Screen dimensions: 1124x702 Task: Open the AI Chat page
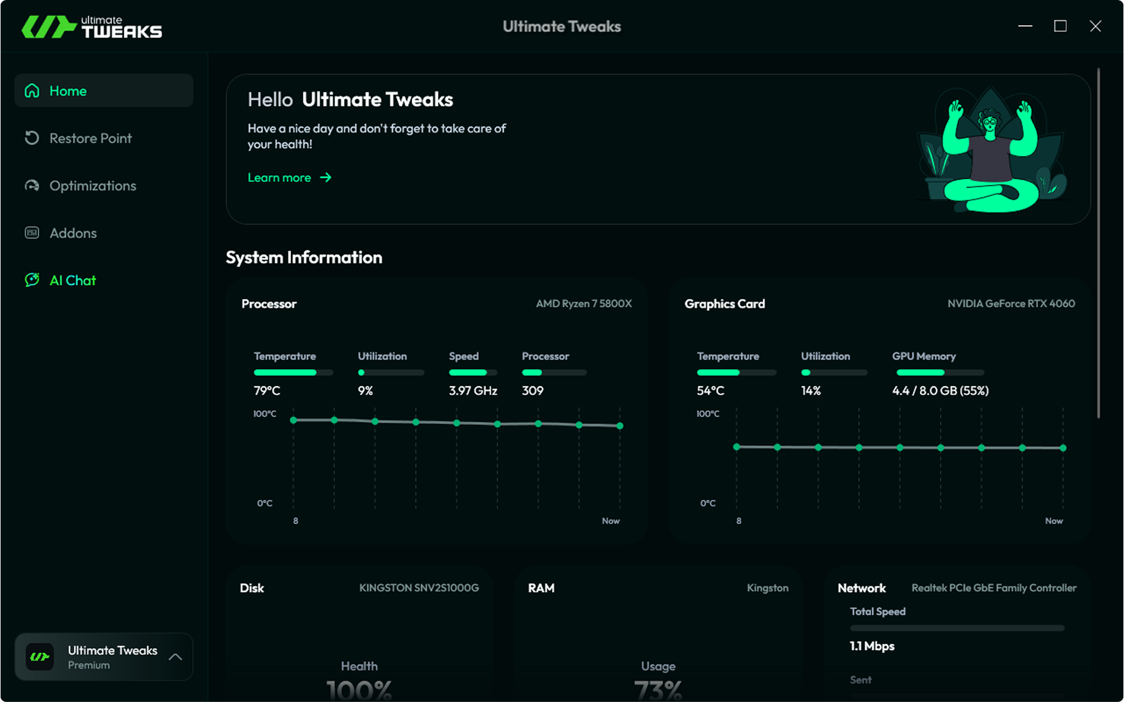104,280
